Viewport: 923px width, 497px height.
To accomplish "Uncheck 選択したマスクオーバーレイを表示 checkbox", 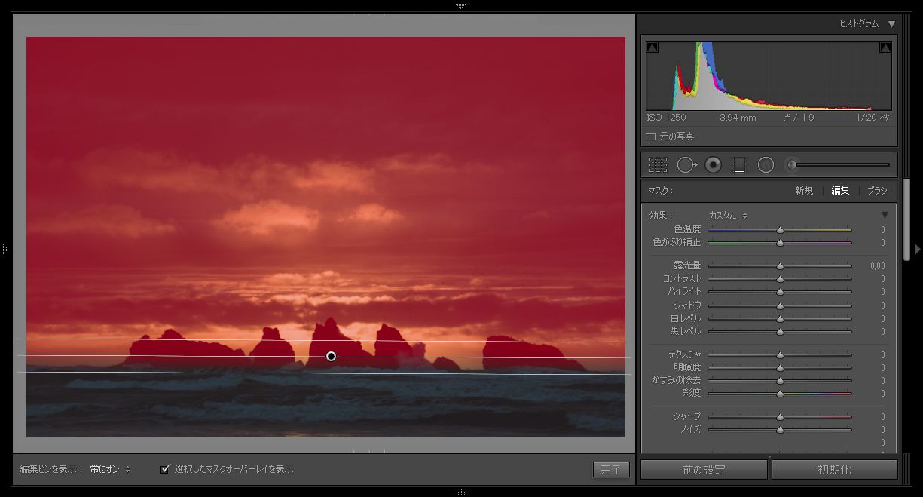I will click(x=166, y=469).
